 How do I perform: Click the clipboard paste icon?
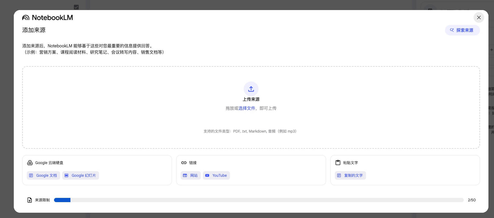coord(338,162)
